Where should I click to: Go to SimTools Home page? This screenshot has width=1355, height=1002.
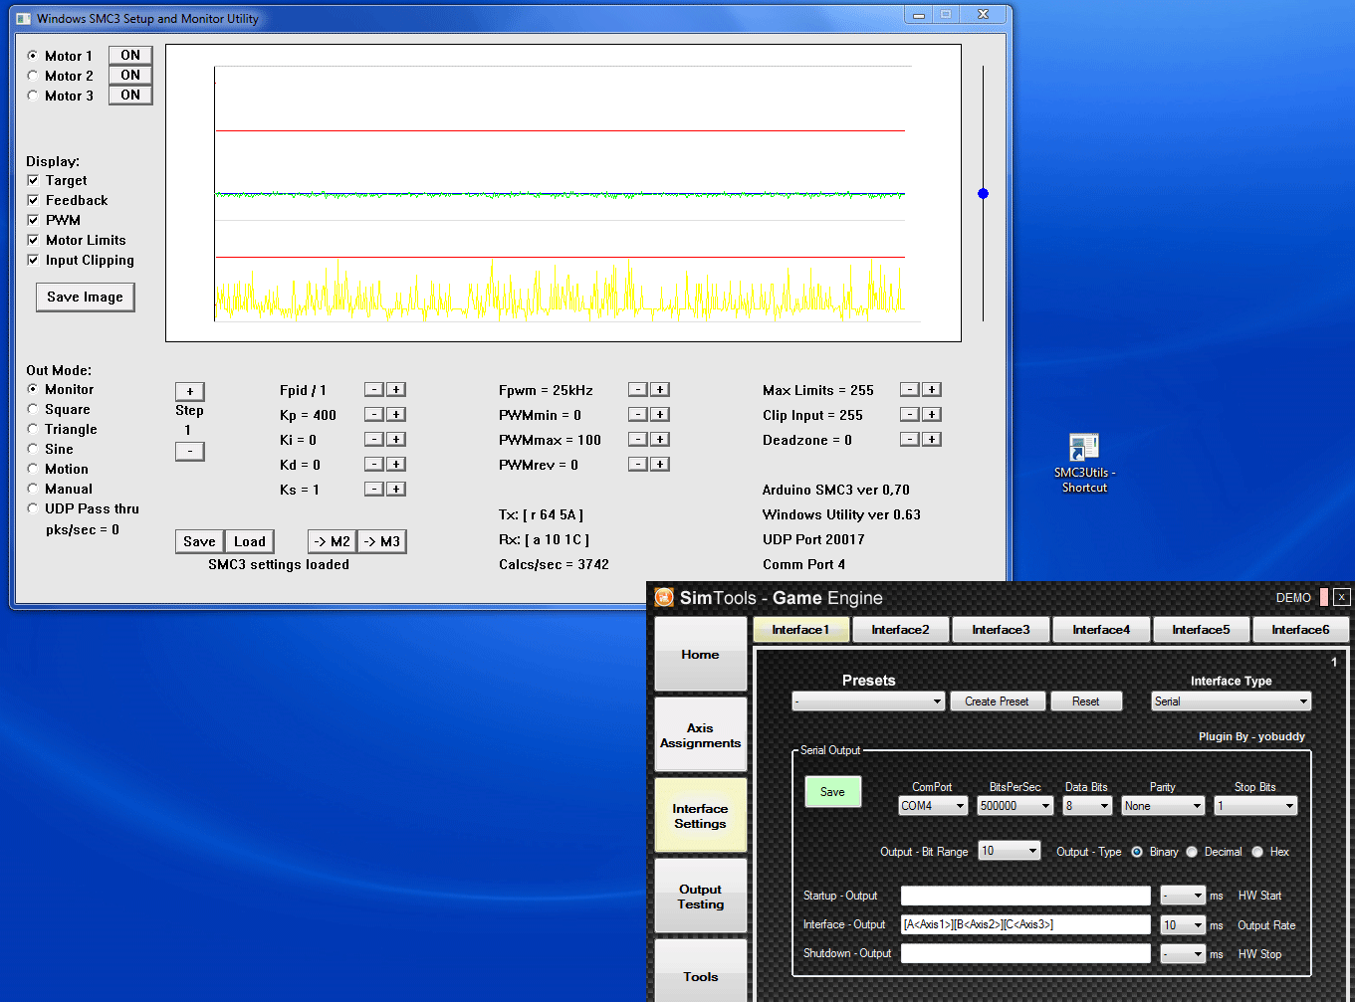click(701, 654)
